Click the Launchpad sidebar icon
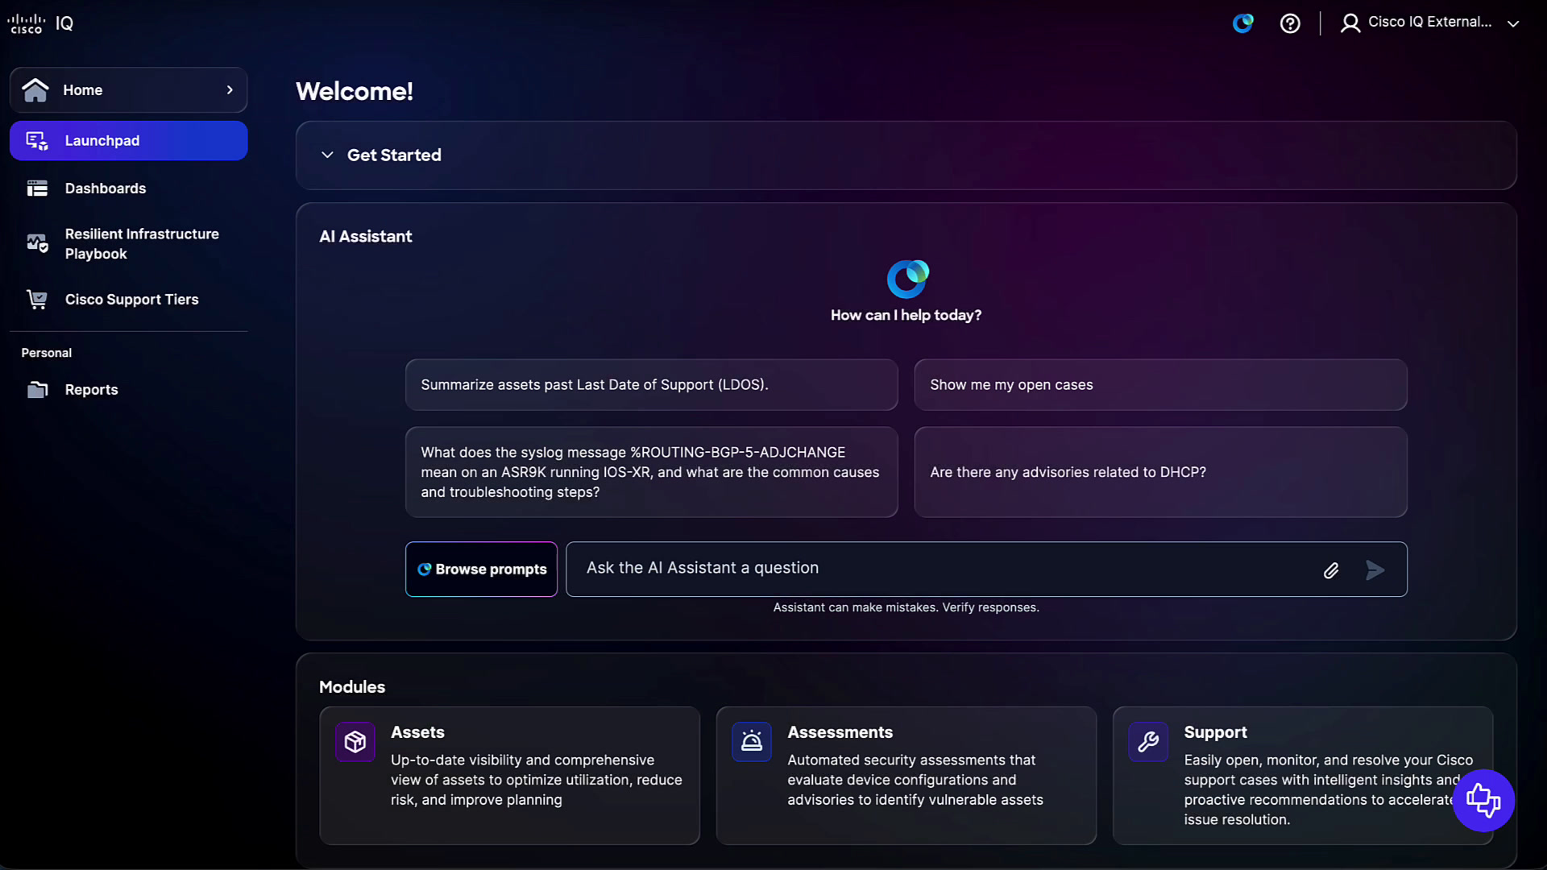Image resolution: width=1547 pixels, height=870 pixels. pos(37,141)
